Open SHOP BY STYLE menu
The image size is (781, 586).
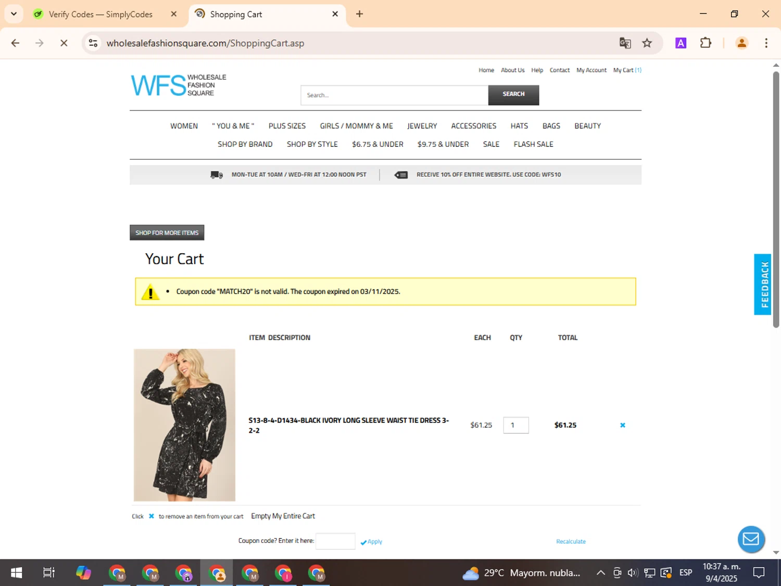(312, 144)
